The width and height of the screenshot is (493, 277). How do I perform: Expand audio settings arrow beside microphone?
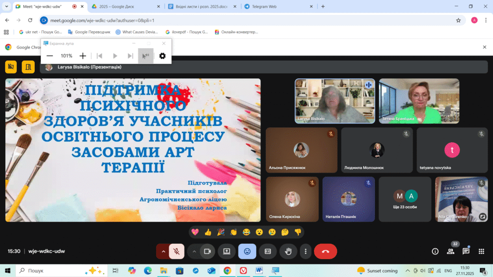[x=163, y=251]
